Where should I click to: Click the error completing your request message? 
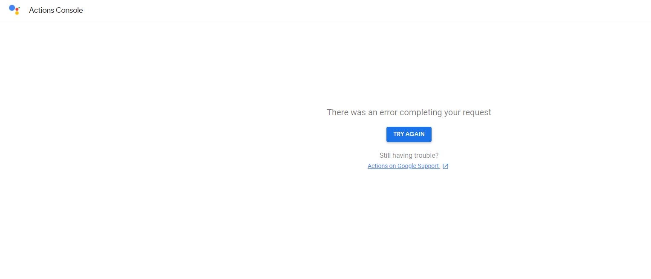(x=409, y=112)
